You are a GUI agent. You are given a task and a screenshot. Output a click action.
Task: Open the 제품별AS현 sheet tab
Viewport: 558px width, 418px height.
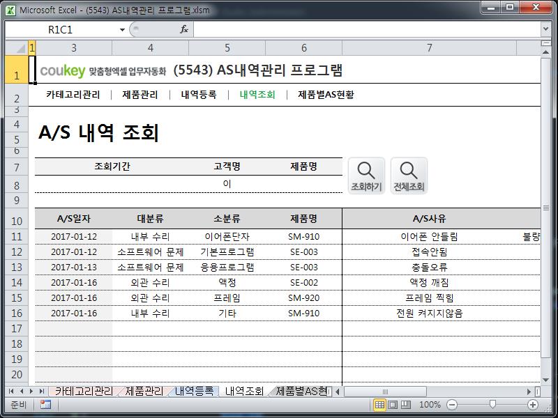(301, 392)
